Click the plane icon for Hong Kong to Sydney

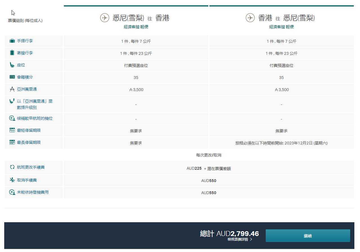coord(250,18)
